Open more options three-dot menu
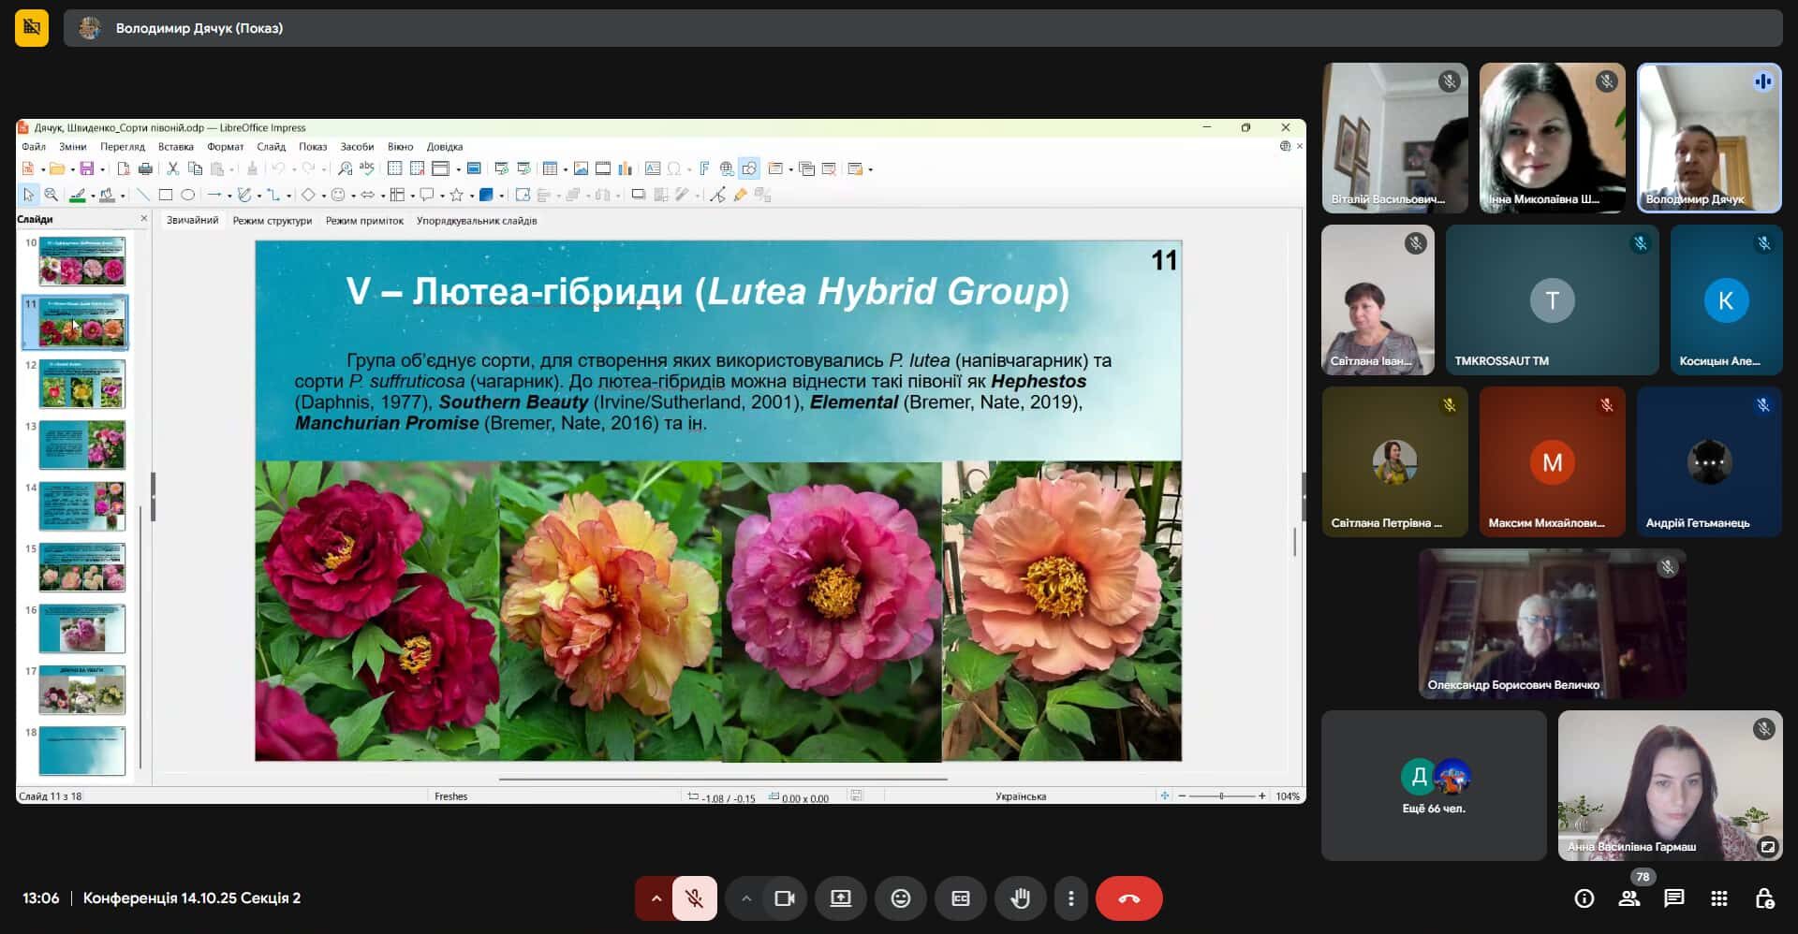Image resolution: width=1798 pixels, height=934 pixels. tap(1070, 898)
